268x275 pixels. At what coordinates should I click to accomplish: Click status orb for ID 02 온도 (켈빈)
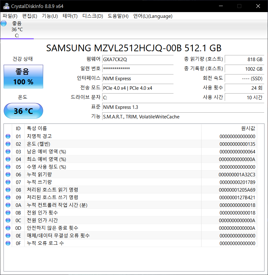pos(8,144)
